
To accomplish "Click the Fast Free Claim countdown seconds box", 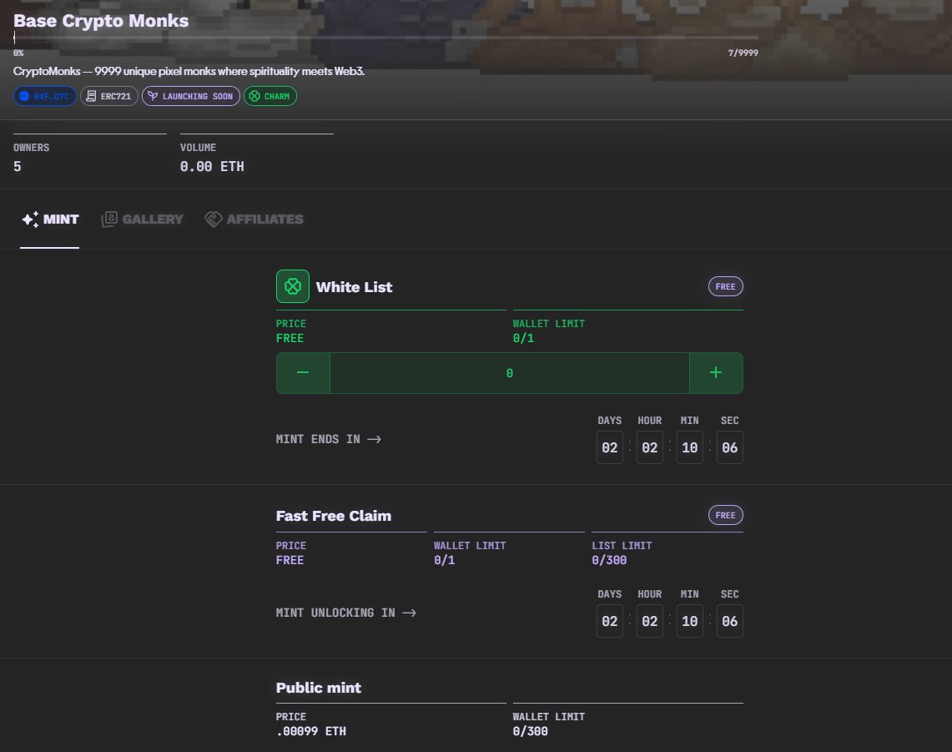I will tap(730, 622).
